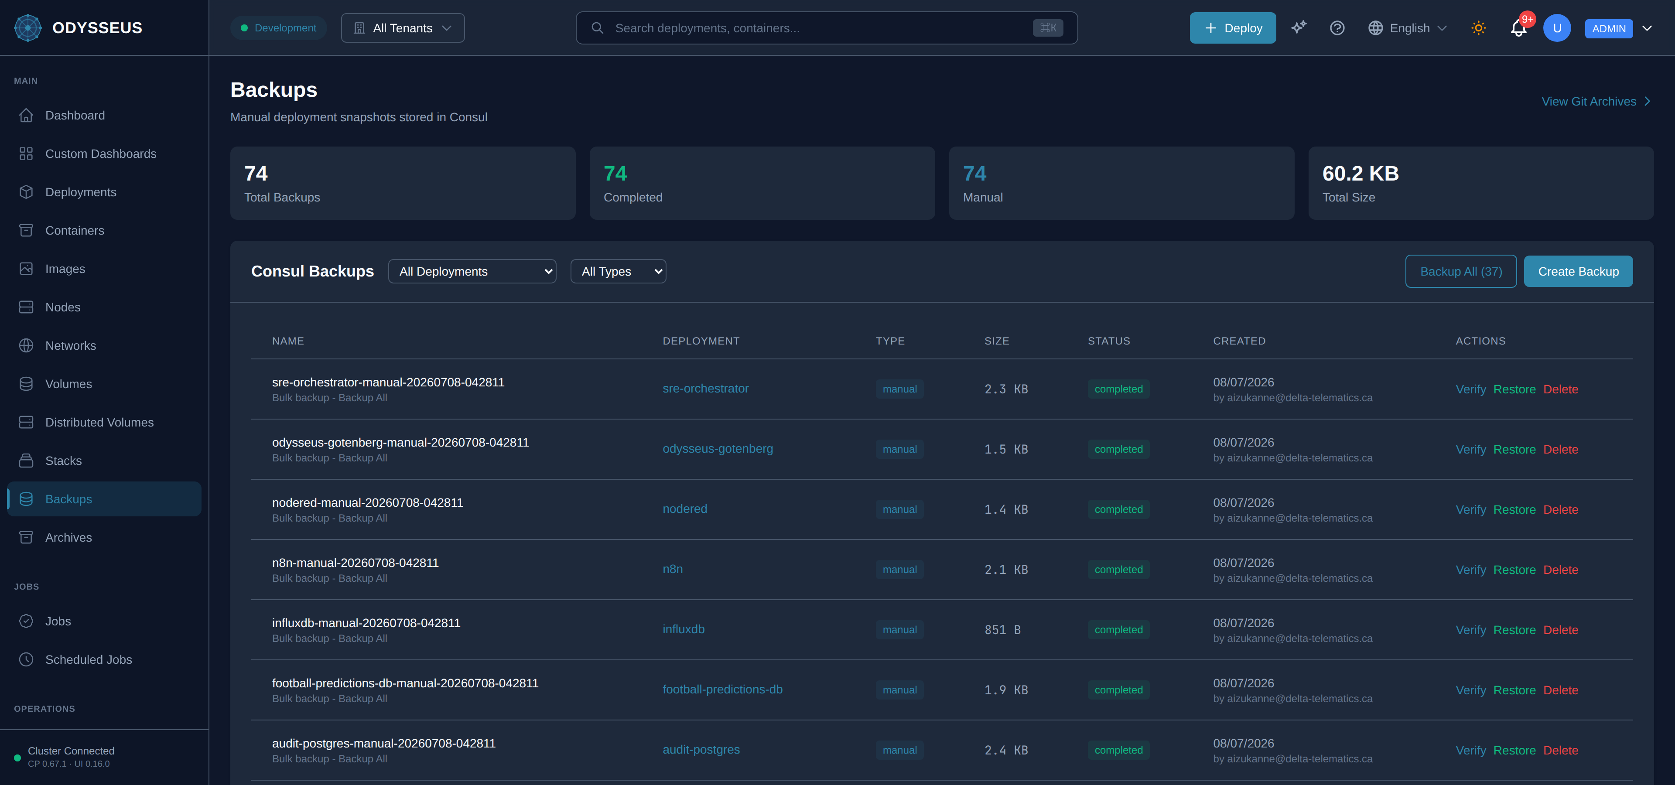Click the Odysseus logo icon
Viewport: 1675px width, 785px height.
pos(27,28)
